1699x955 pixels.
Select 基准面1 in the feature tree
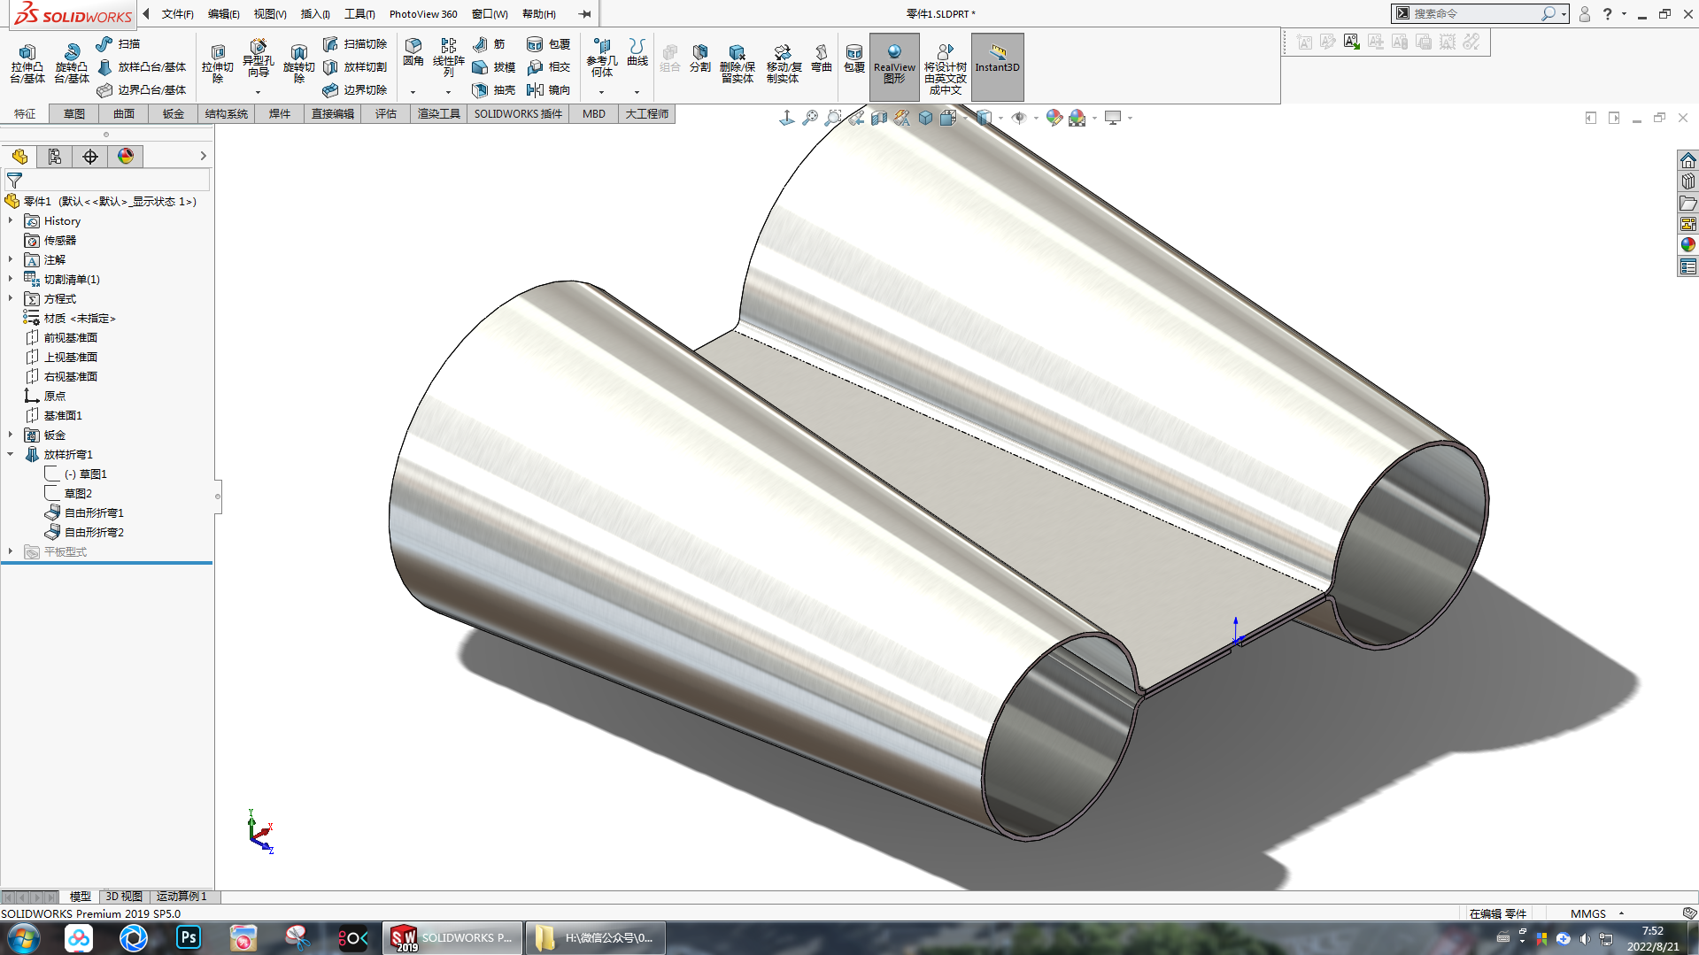pos(53,416)
